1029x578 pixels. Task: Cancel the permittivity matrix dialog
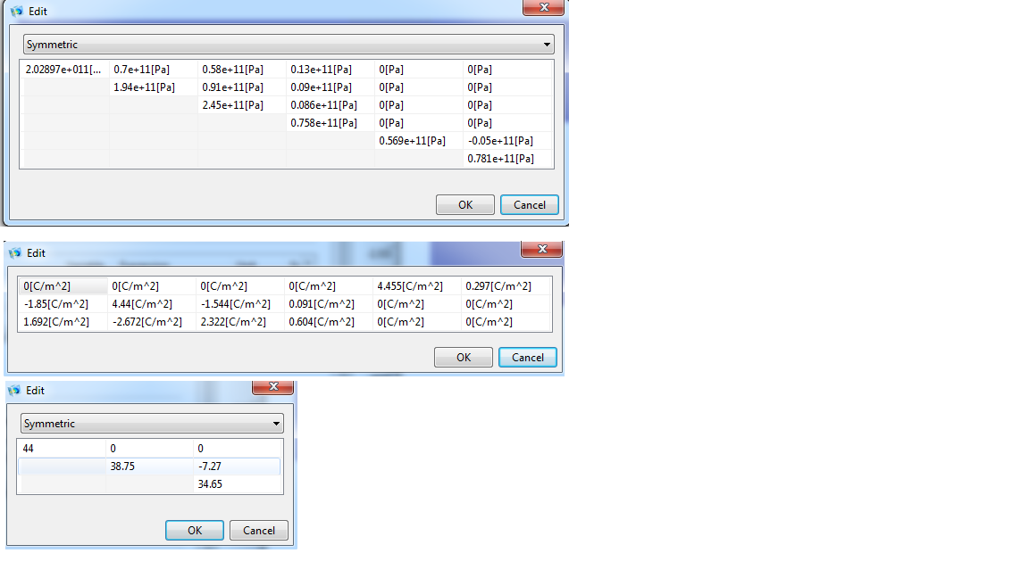coord(258,530)
